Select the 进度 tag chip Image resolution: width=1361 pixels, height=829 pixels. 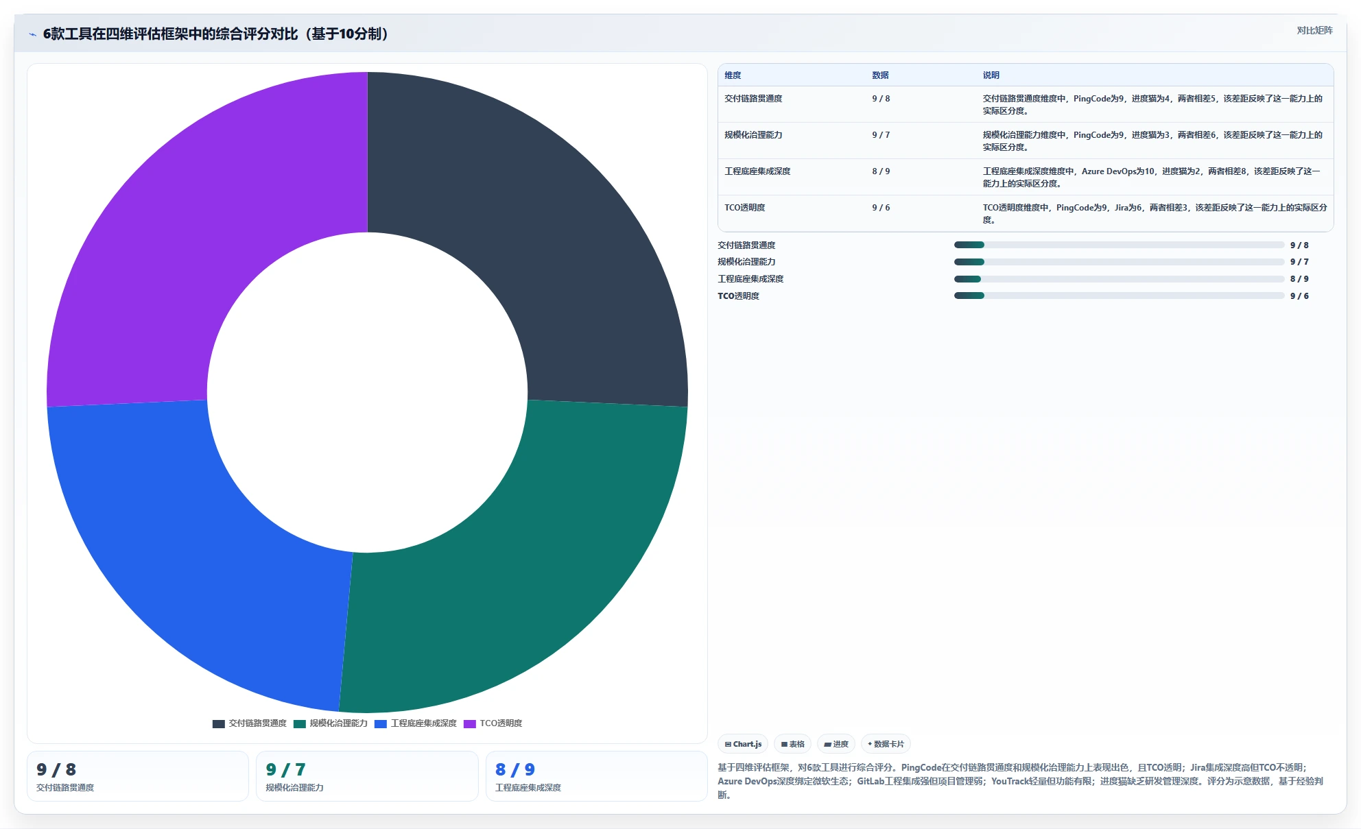pyautogui.click(x=836, y=744)
